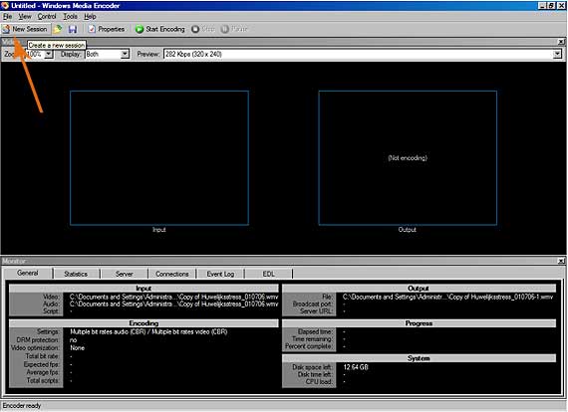The width and height of the screenshot is (568, 412).
Task: Click the Output preview pane showing Not encoding
Action: pos(408,158)
